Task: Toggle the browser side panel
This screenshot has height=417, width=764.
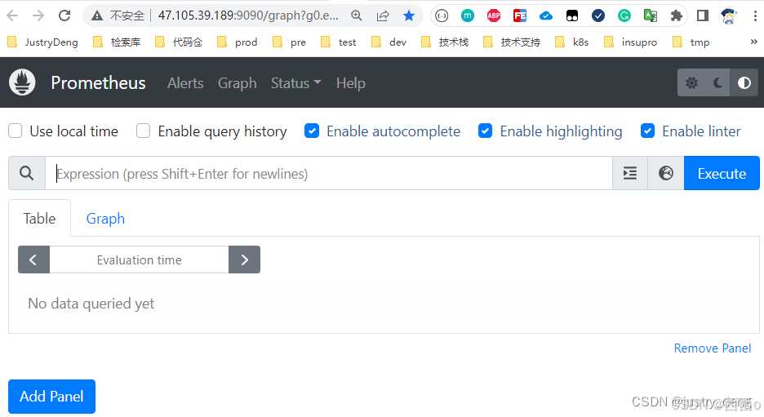Action: tap(703, 16)
